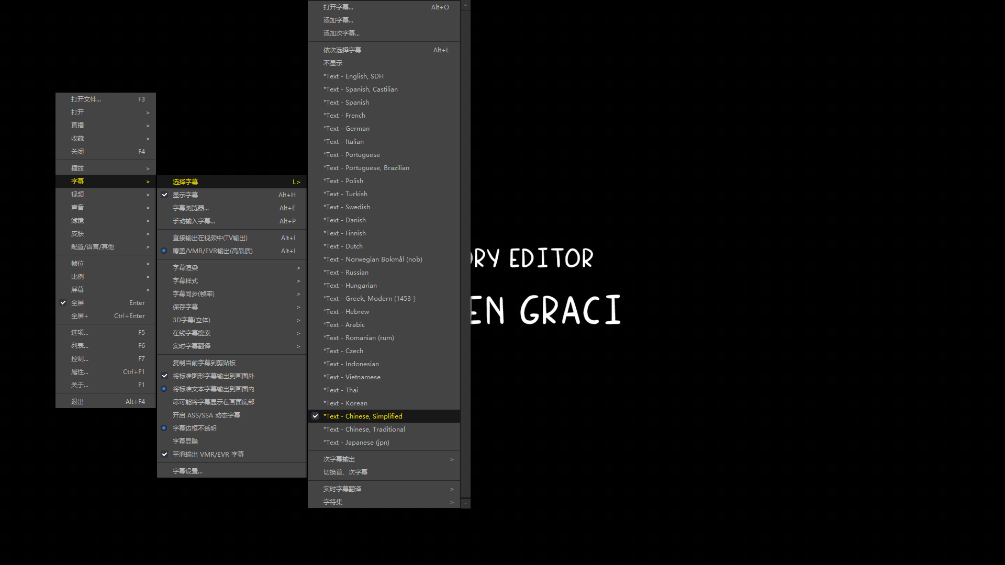Open the 打开文件... menu entry

click(106, 99)
